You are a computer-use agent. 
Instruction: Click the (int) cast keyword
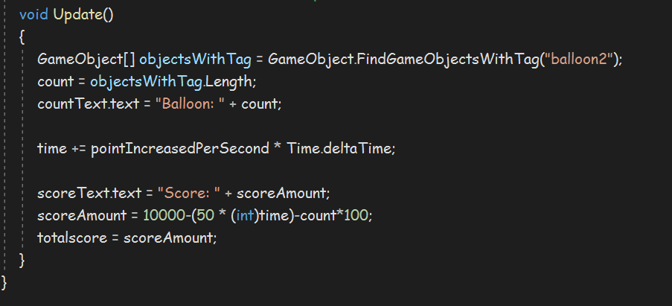[245, 215]
